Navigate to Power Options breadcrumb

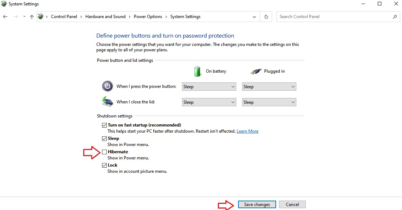coord(148,17)
